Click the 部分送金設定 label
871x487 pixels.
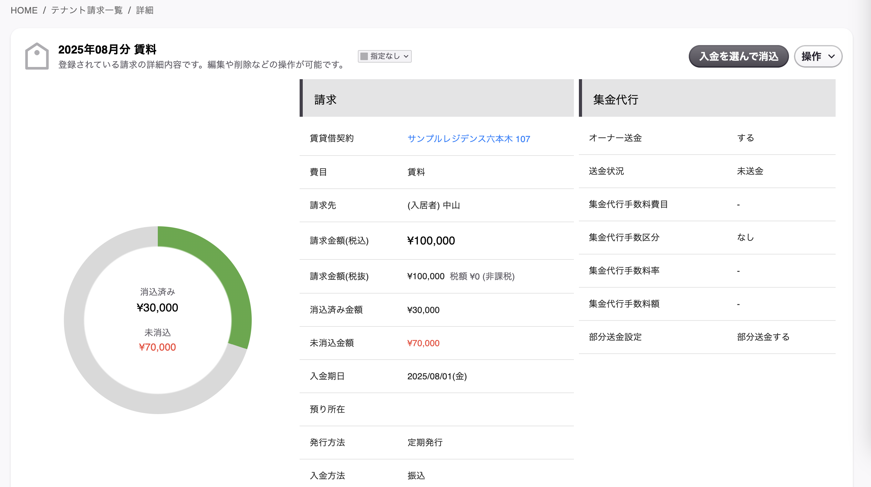point(615,337)
